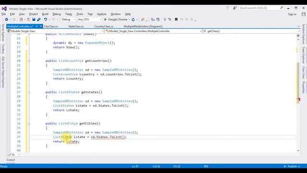Click the Quick Launch search magnifier icon

click(282, 8)
